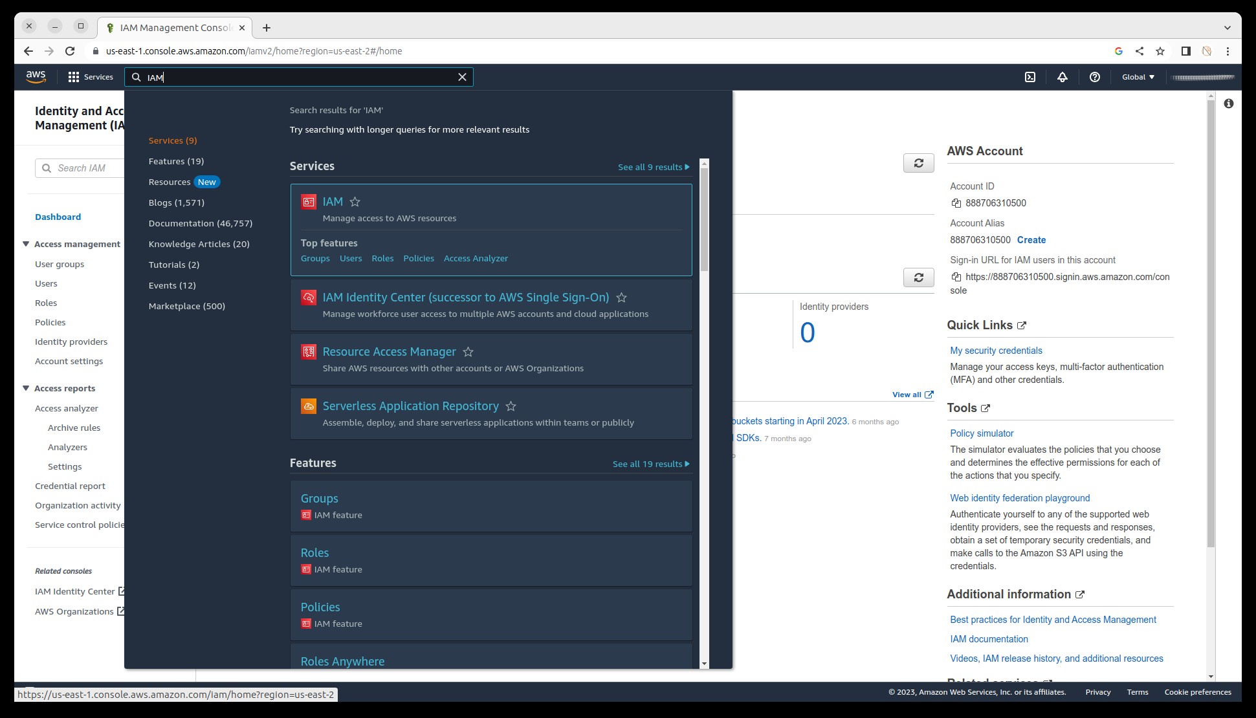Open Credential report in the sidebar
The width and height of the screenshot is (1256, 718).
point(70,486)
